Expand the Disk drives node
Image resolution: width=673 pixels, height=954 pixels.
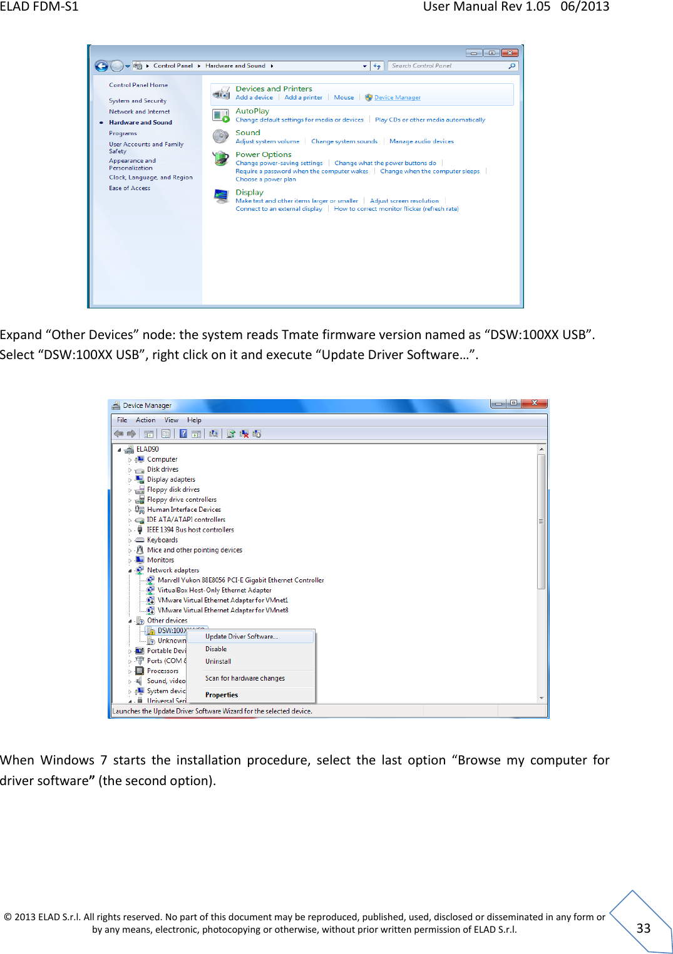point(130,470)
